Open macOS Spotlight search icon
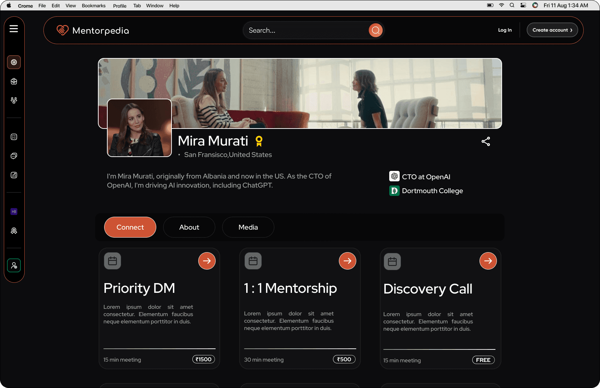This screenshot has height=388, width=600. 512,5
